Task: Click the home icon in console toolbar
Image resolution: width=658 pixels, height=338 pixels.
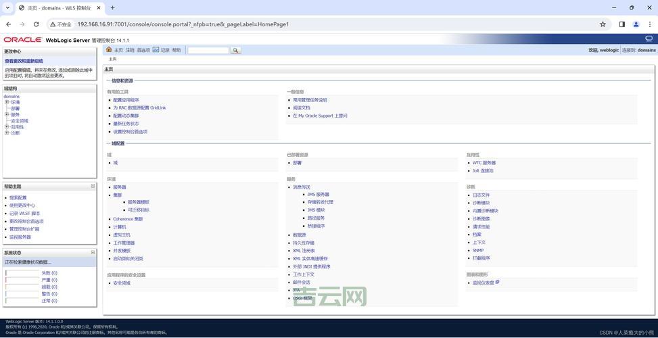Action: (x=109, y=50)
